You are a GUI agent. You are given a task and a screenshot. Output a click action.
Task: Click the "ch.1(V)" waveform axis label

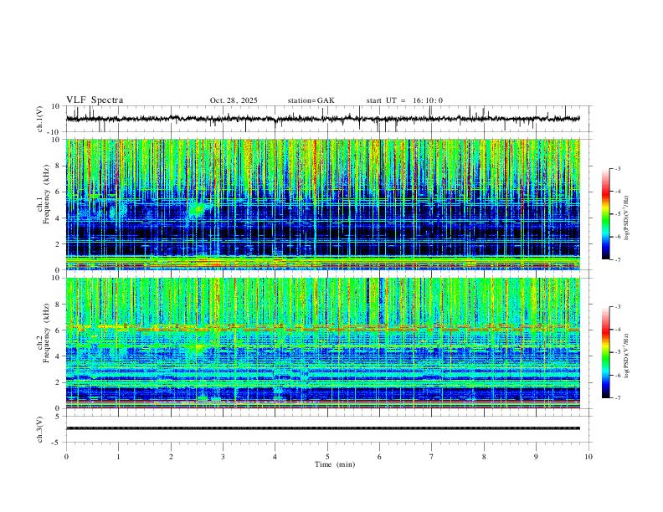tap(40, 119)
